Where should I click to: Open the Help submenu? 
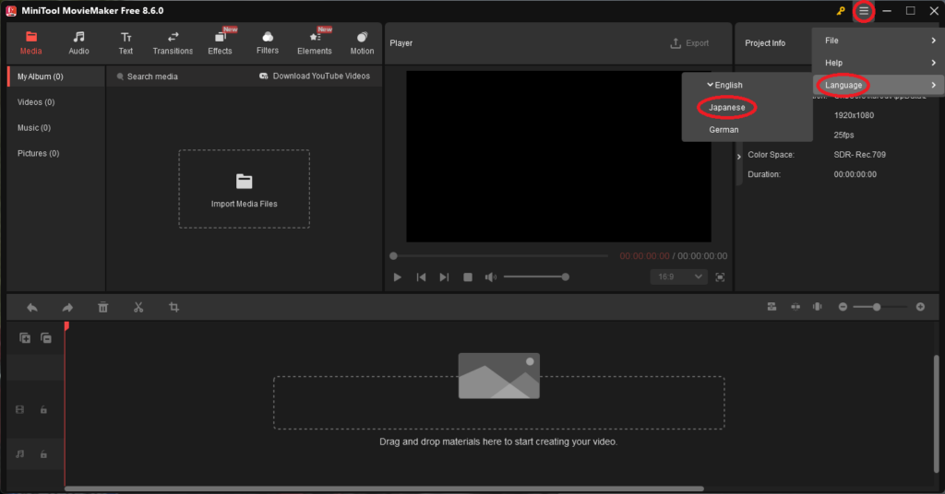879,63
